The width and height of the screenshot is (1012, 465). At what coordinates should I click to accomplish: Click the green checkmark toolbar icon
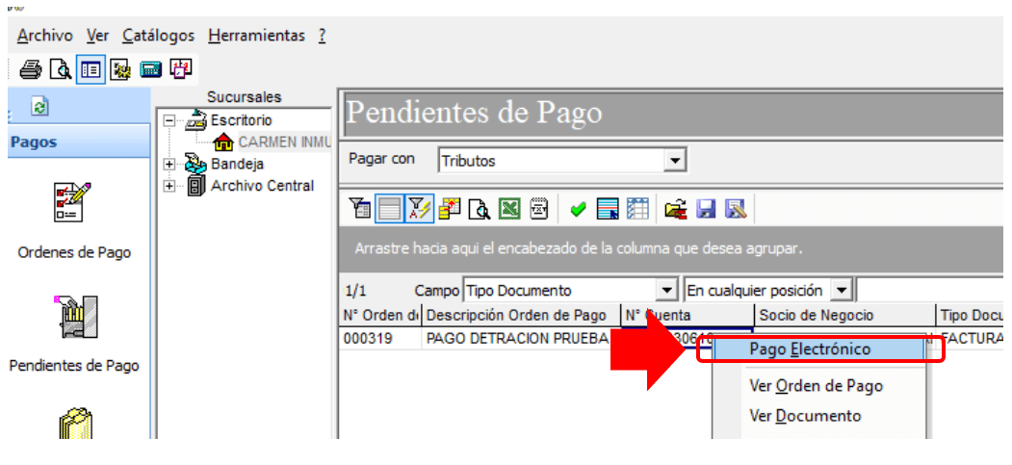578,210
